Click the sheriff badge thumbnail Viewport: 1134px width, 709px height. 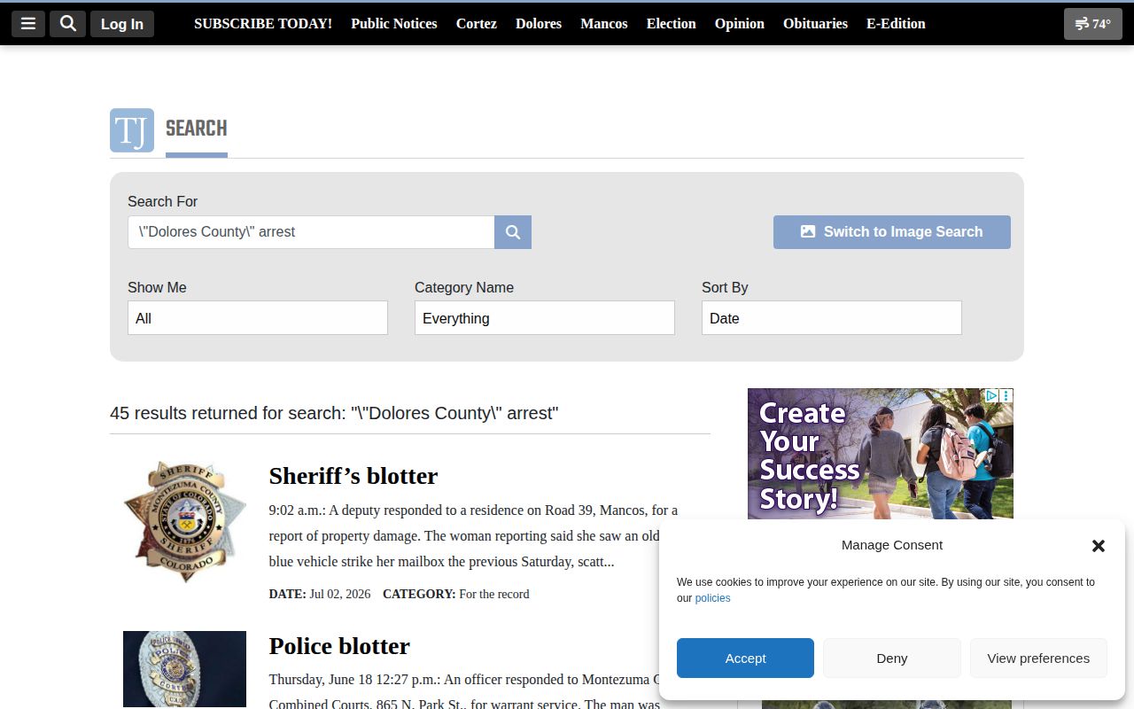[184, 521]
